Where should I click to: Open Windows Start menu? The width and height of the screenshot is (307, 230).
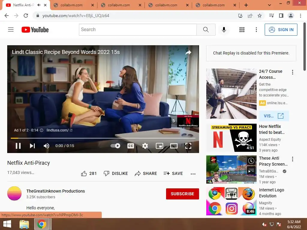7,224
